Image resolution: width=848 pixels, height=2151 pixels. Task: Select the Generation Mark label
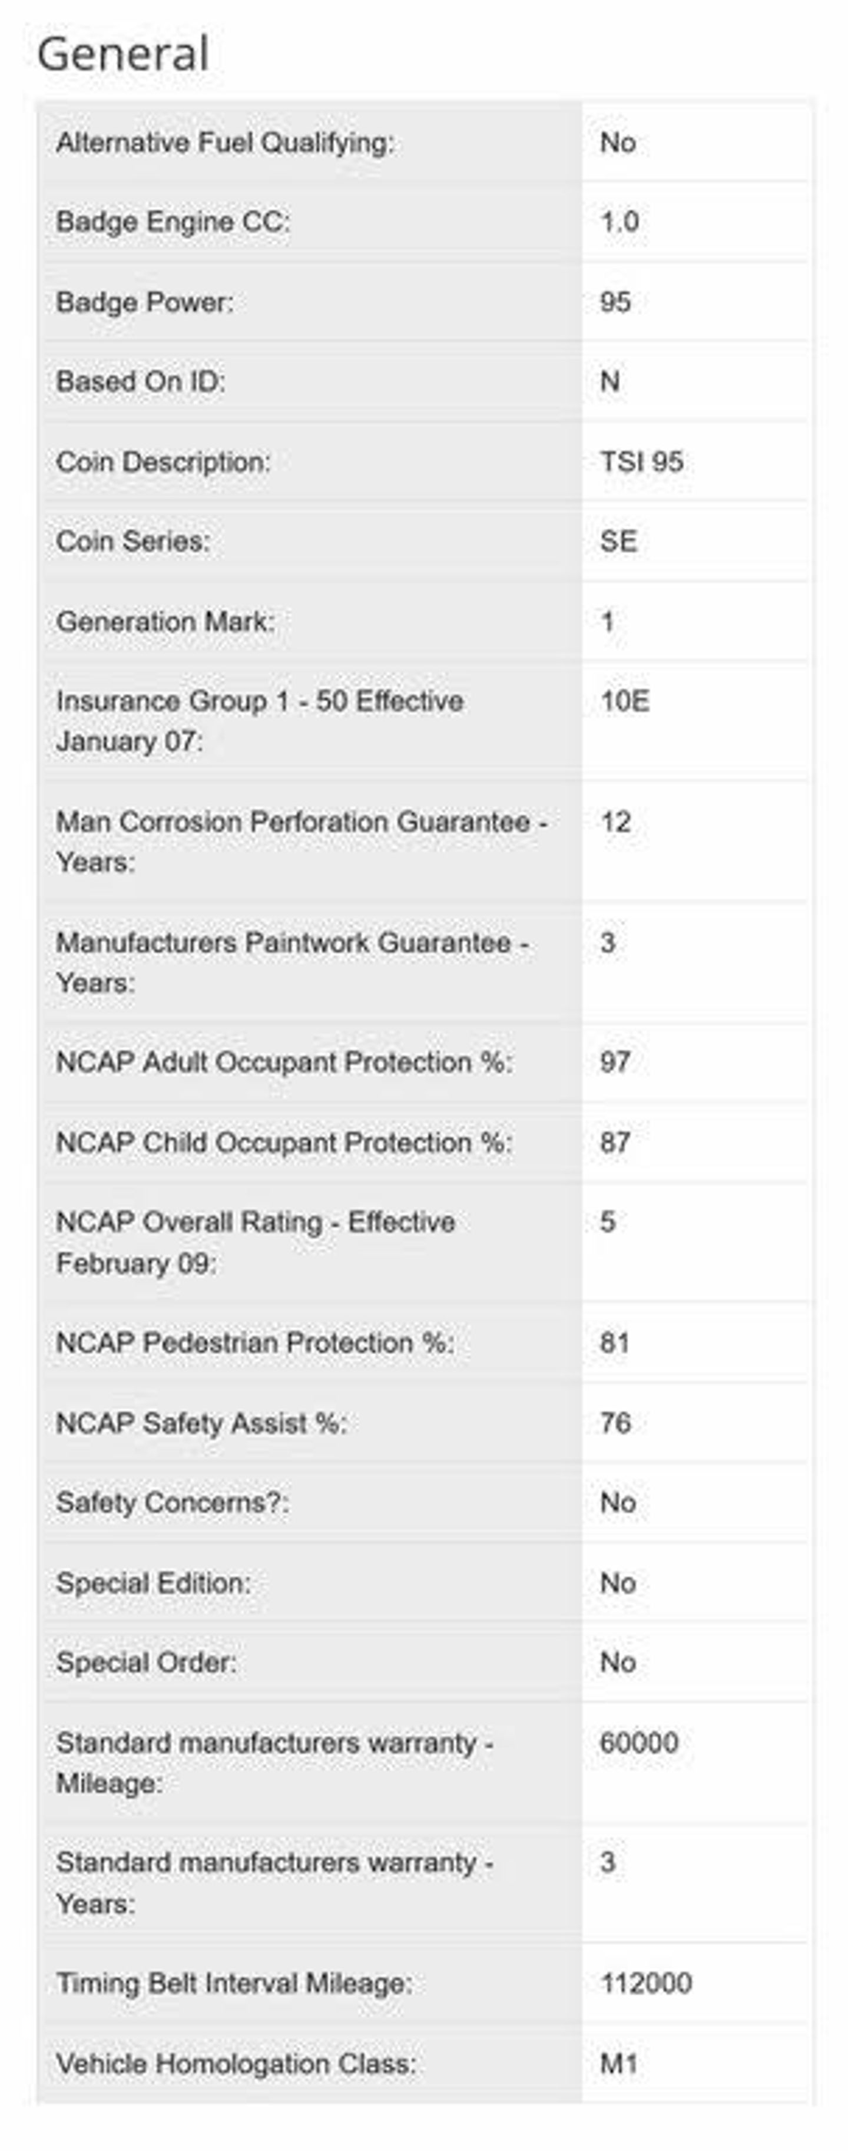[165, 621]
